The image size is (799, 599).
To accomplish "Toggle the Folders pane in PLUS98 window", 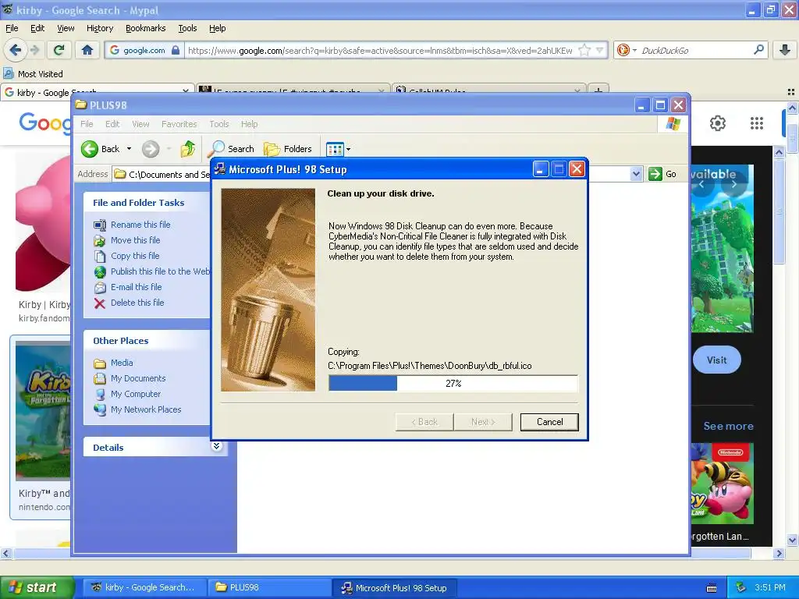I will tap(288, 149).
